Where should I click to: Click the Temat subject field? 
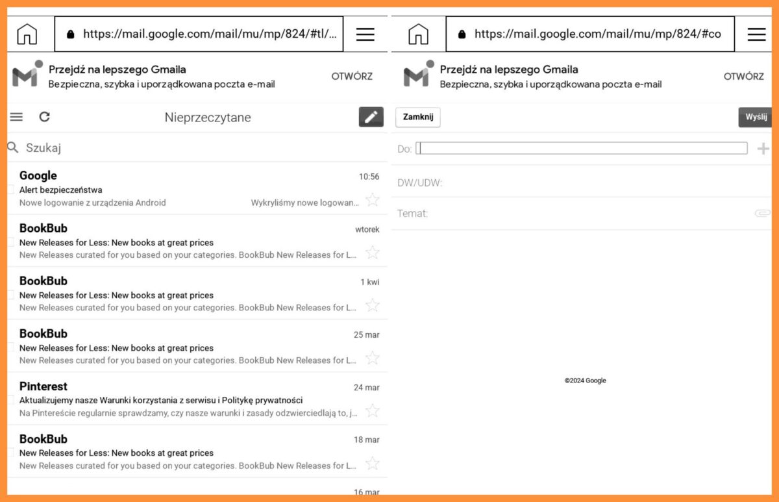click(x=582, y=213)
